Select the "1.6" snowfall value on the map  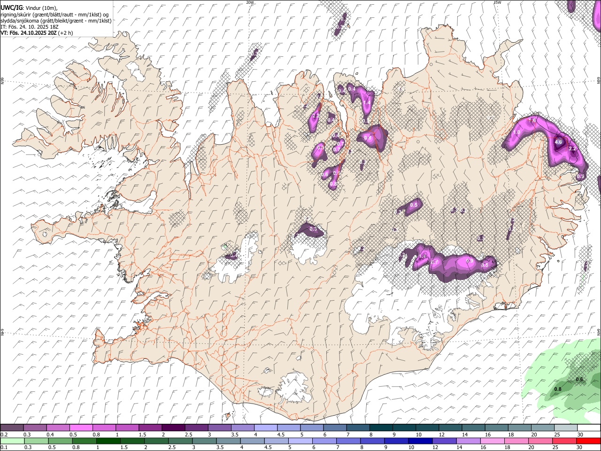(x=532, y=121)
